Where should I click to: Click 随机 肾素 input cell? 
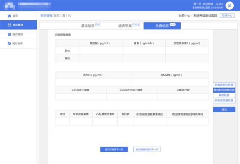(144, 58)
